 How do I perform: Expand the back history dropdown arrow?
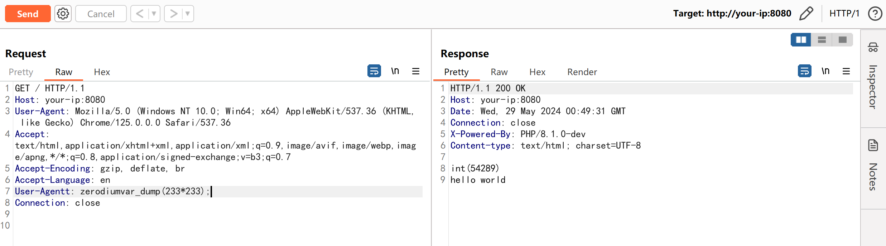tap(154, 14)
